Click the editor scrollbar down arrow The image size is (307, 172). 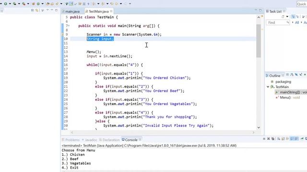pos(259,128)
